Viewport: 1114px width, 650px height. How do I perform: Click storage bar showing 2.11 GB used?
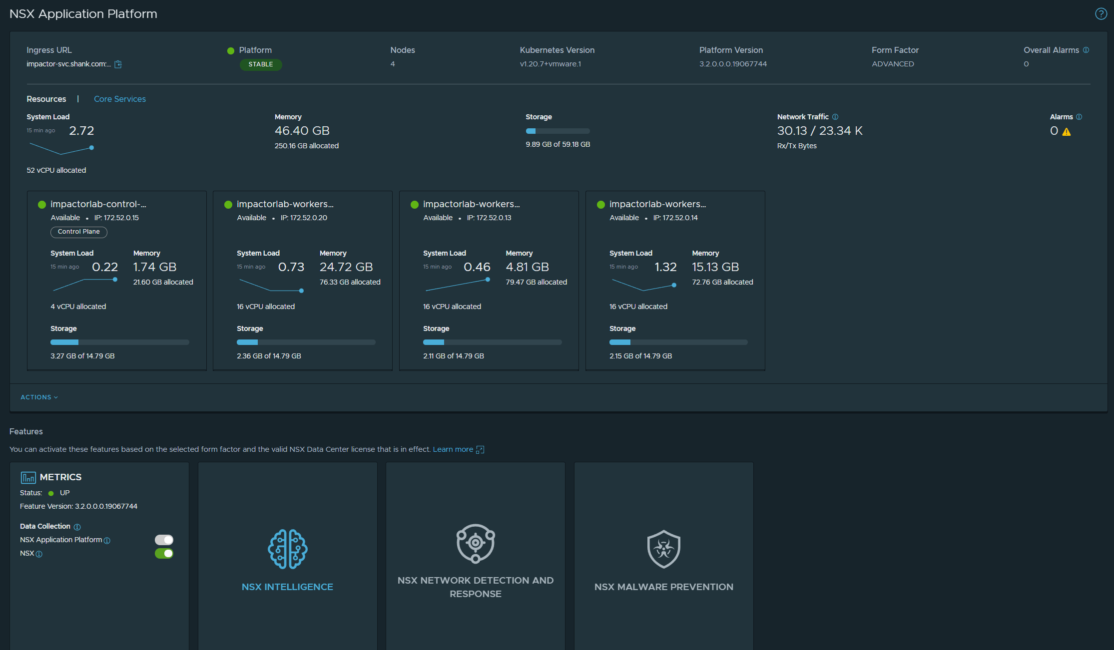(x=493, y=342)
